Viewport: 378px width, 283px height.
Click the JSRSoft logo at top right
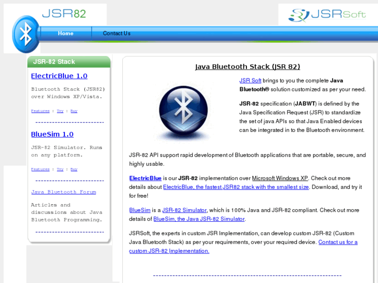tap(327, 15)
